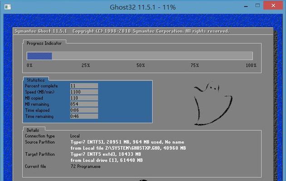Viewport: 286px width, 181px height.
Task: Click the Symantec ghost mascot drawing
Action: [213, 104]
